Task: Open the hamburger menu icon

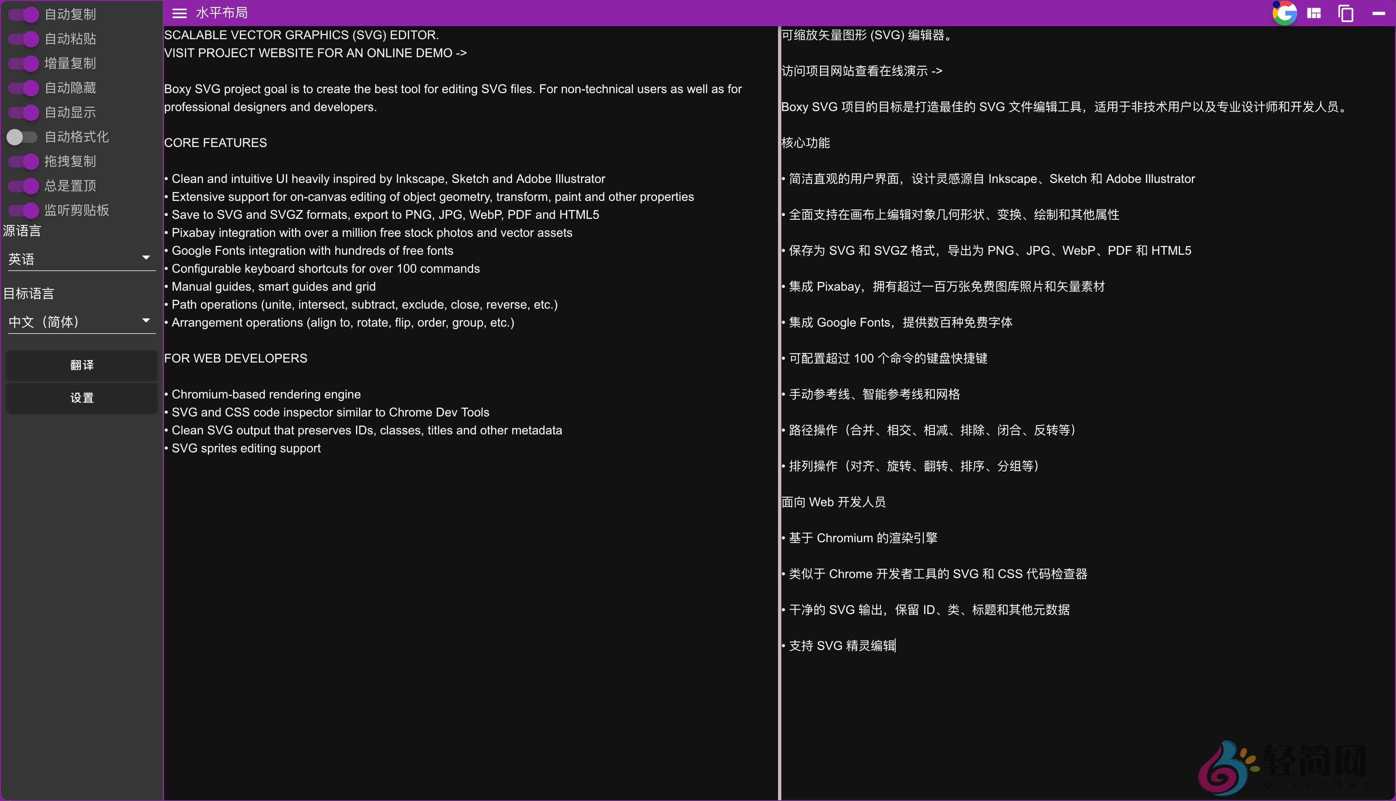Action: [x=179, y=13]
